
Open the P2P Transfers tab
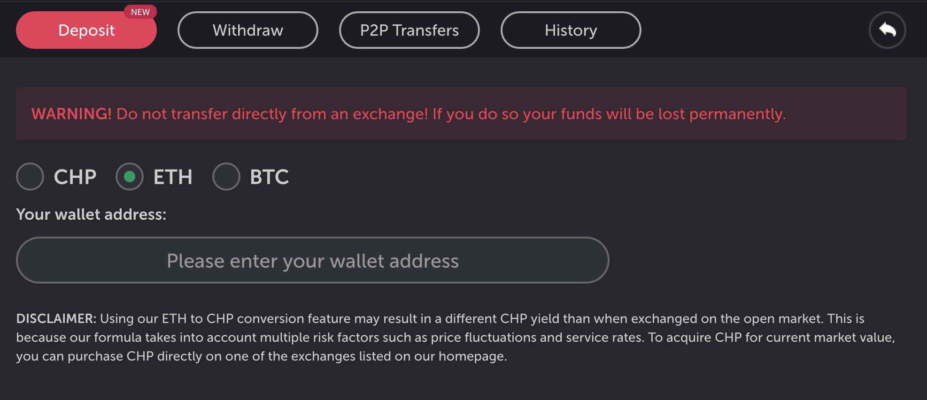[409, 31]
